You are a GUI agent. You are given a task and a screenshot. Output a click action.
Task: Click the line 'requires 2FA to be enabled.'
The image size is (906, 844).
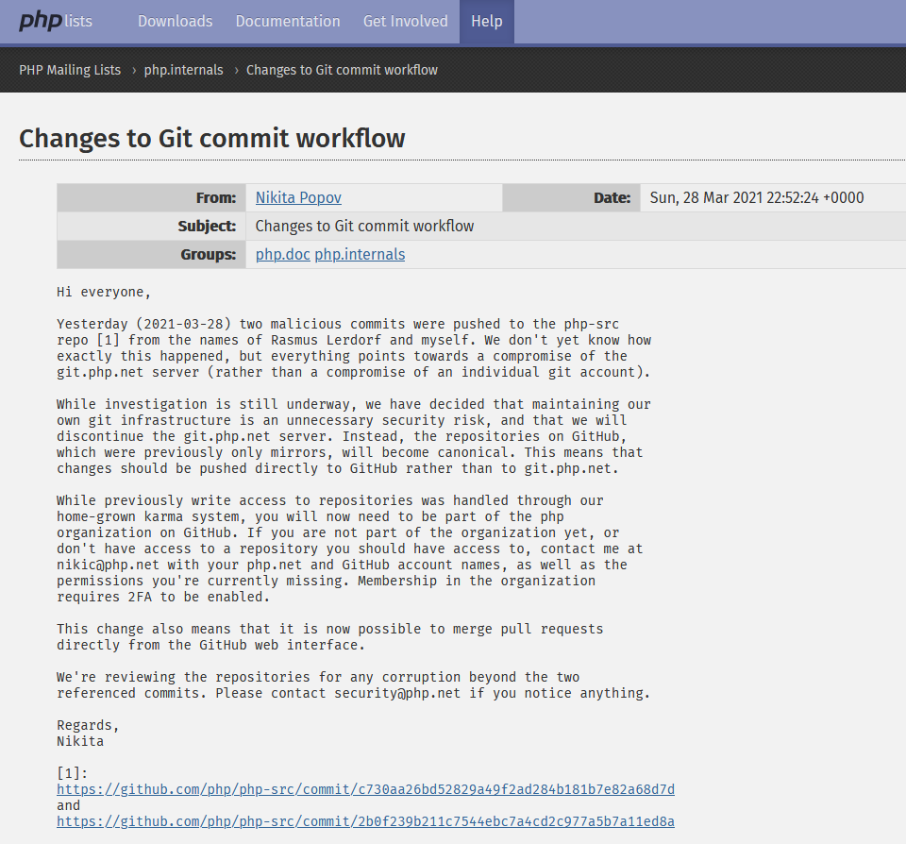click(163, 598)
